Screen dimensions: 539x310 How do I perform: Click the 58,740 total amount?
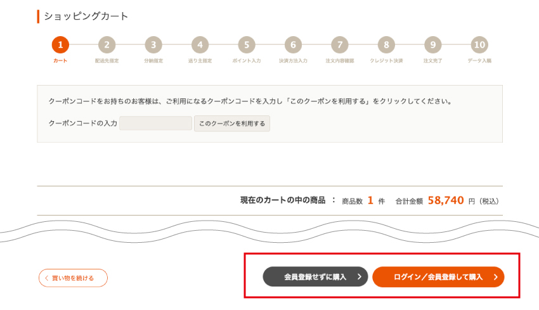[446, 200]
